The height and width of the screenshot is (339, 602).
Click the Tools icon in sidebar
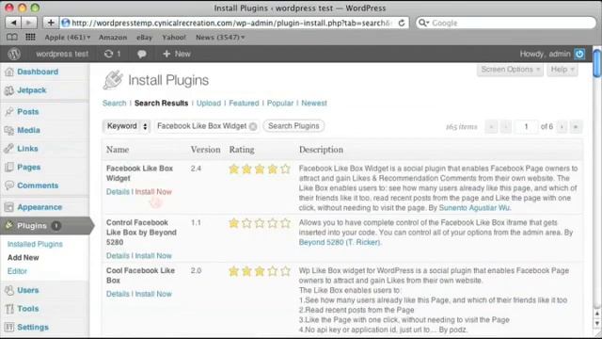[x=9, y=309]
